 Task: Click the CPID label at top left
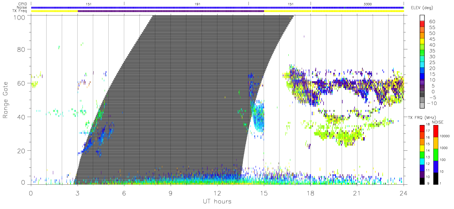(x=23, y=4)
